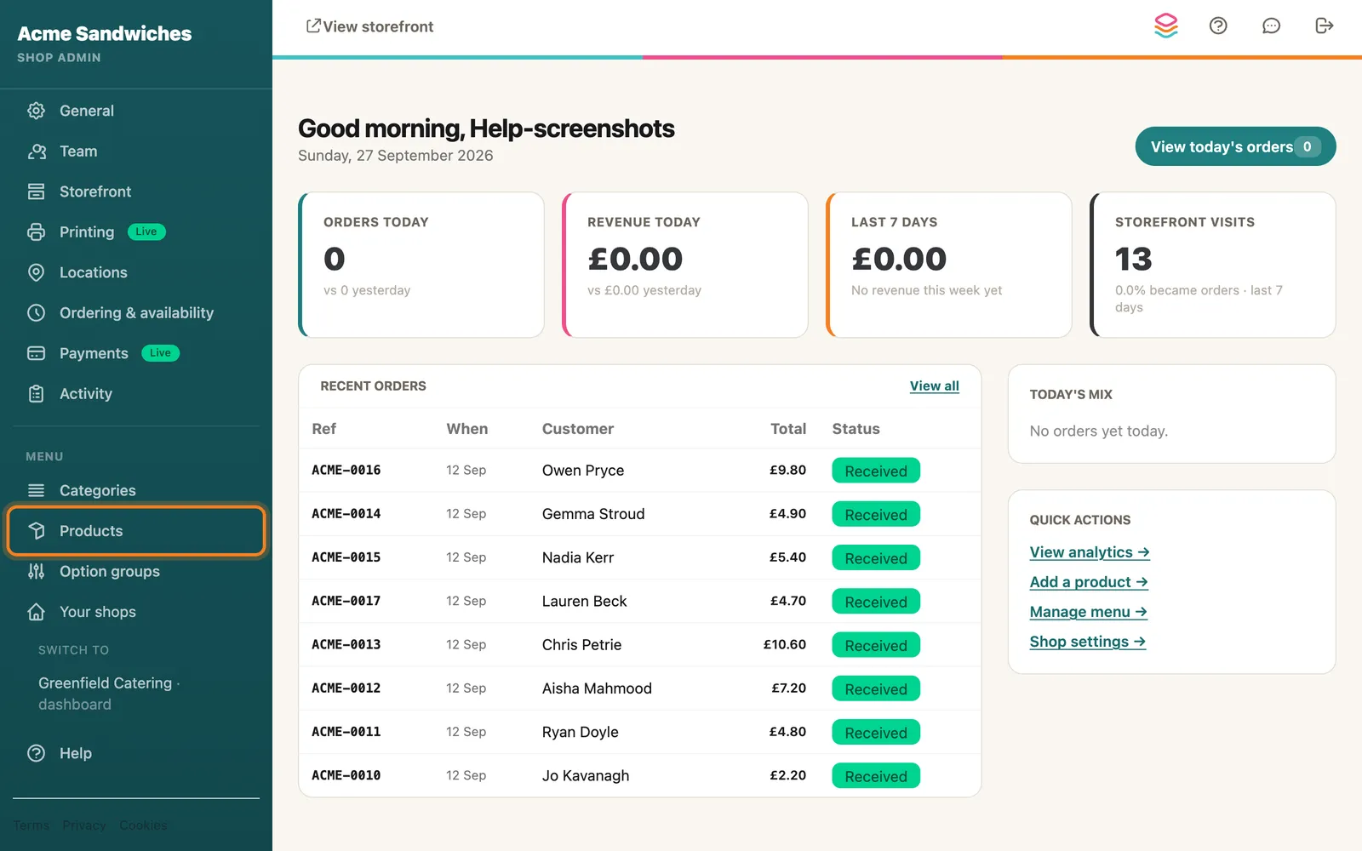Click the Acme Sandwiches shop title

click(x=105, y=33)
